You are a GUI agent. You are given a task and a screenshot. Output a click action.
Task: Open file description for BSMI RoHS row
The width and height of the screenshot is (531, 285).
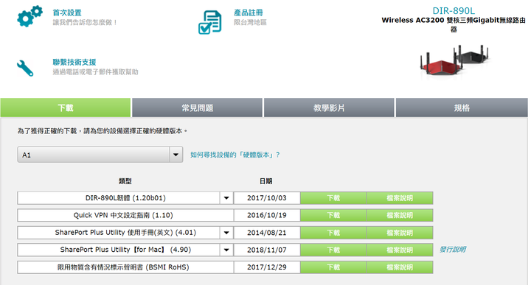click(x=400, y=267)
